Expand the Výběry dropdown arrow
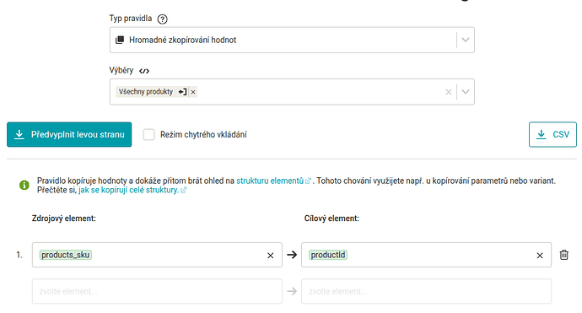Image resolution: width=582 pixels, height=313 pixels. pos(466,92)
